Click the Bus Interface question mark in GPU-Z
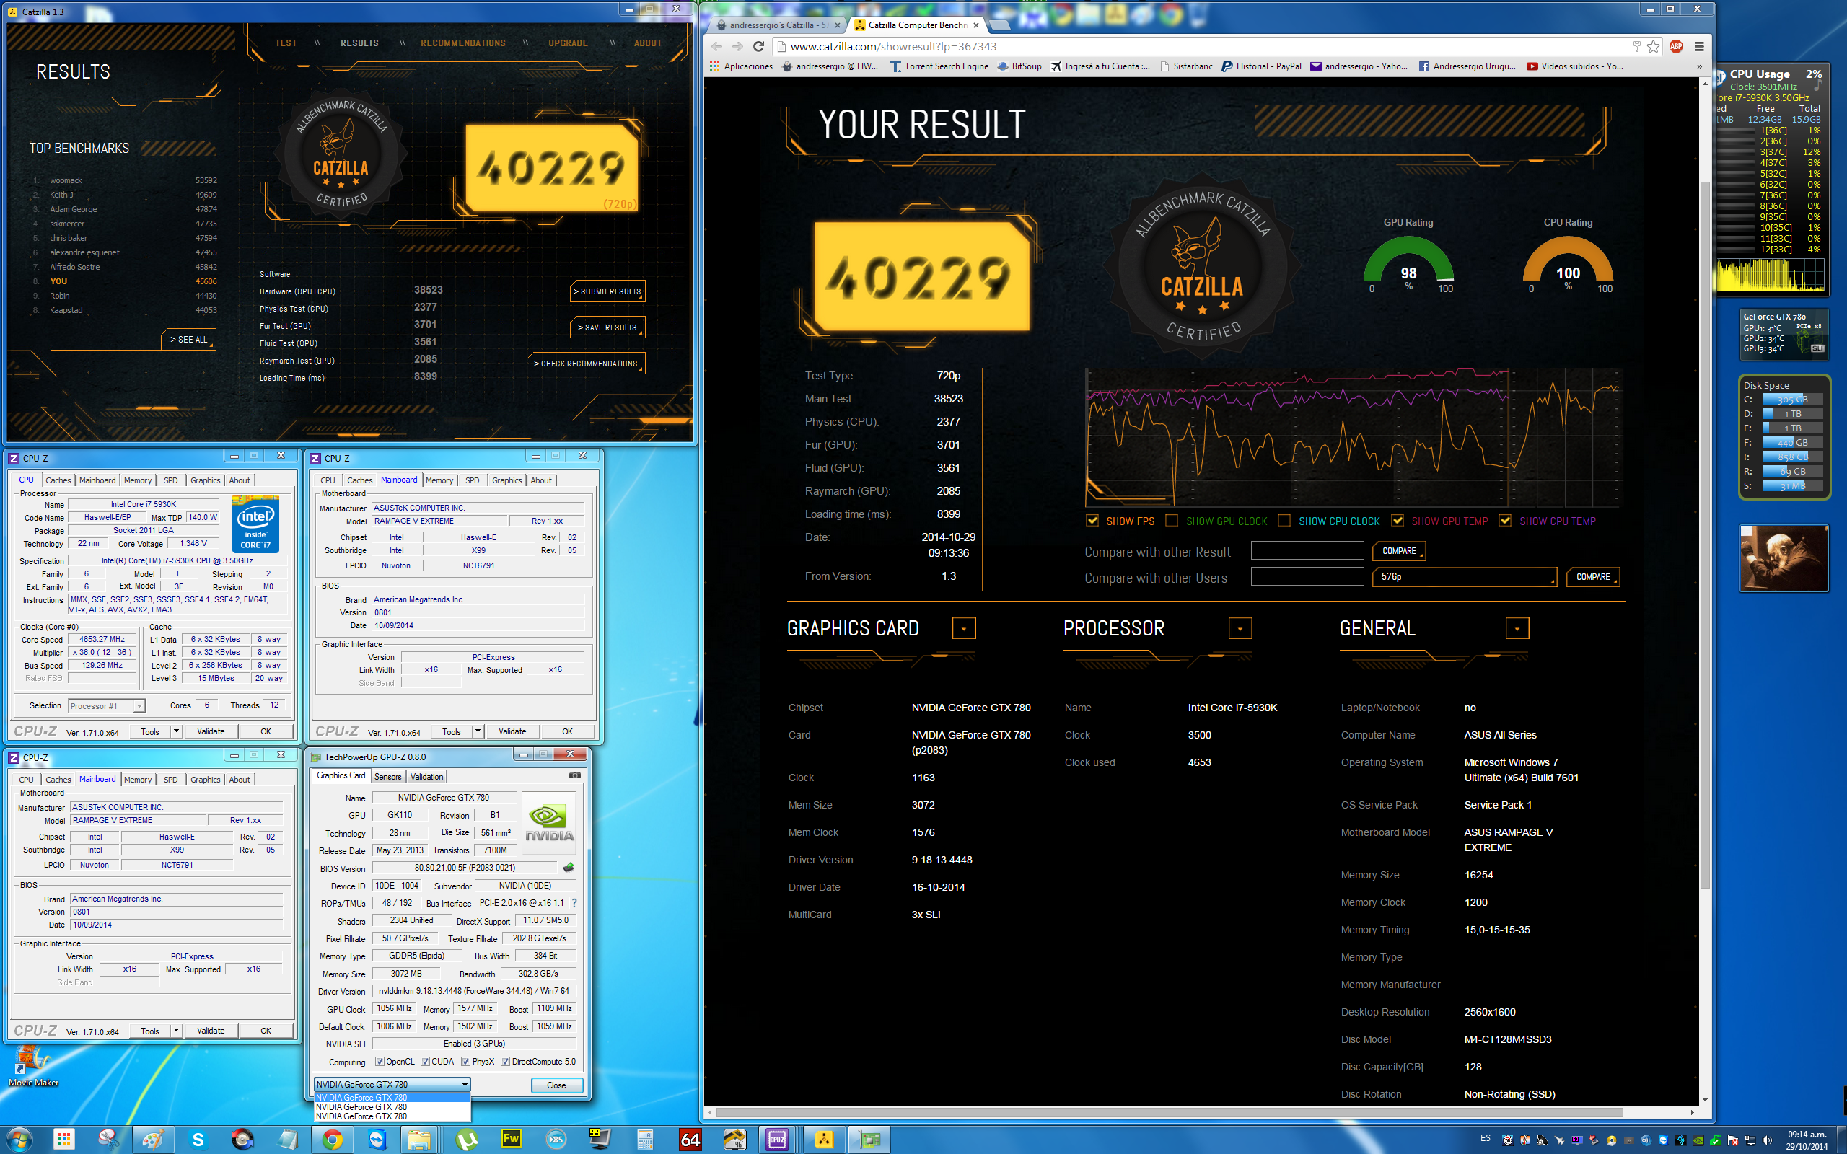 574,903
